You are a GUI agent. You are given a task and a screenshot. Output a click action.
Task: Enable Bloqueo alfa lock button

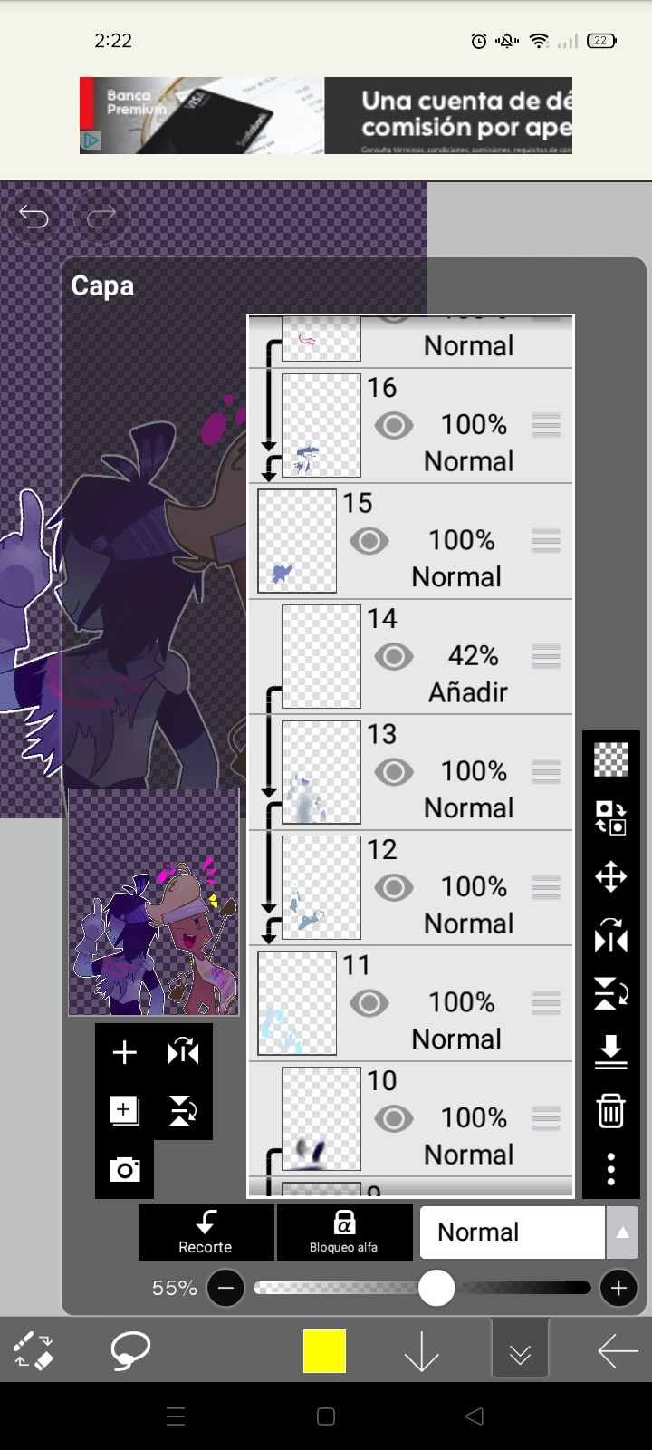tap(344, 1232)
